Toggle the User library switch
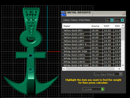The image size is (130, 98). pos(119,20)
